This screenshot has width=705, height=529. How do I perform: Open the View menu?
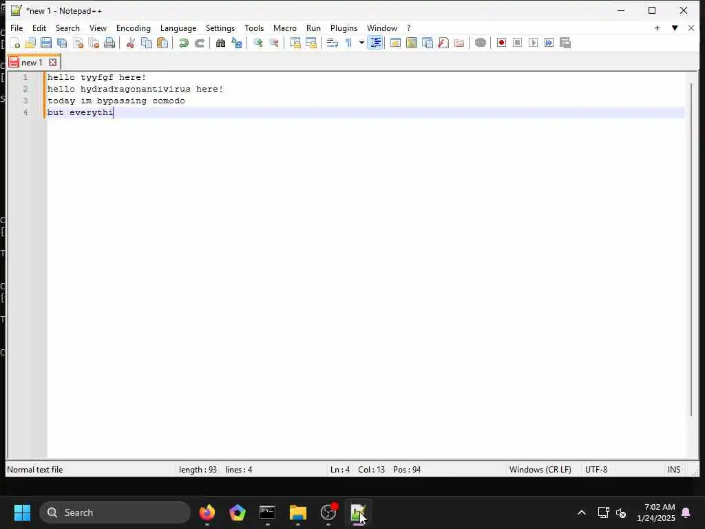98,28
